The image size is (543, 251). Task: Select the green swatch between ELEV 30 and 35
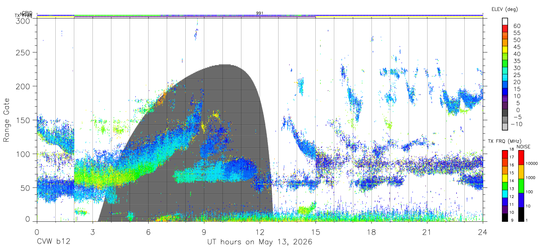505,63
